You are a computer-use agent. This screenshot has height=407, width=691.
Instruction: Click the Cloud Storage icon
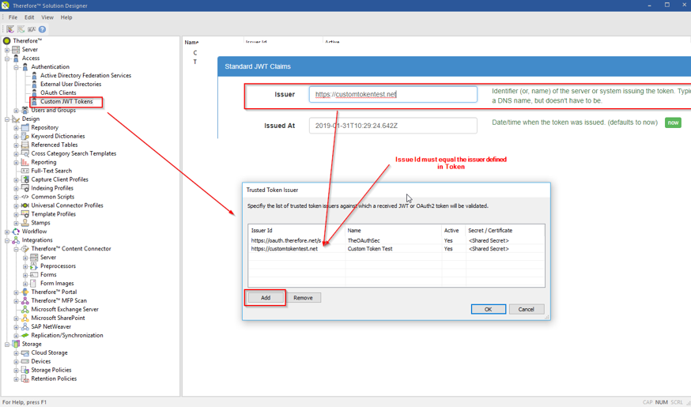pyautogui.click(x=25, y=353)
